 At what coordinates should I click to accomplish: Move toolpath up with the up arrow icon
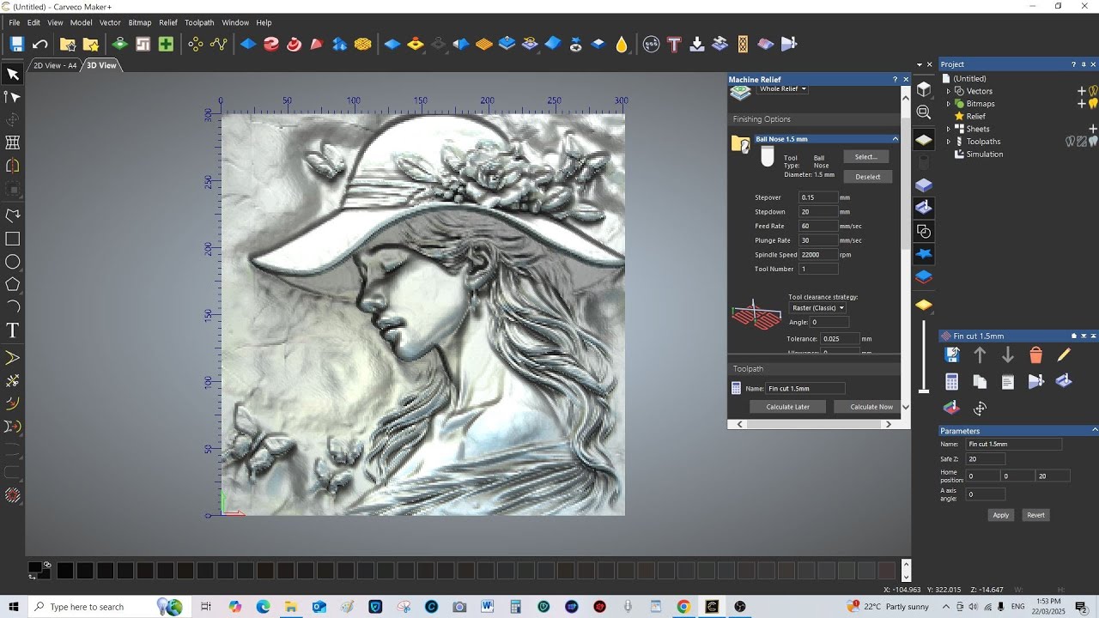[x=980, y=354]
